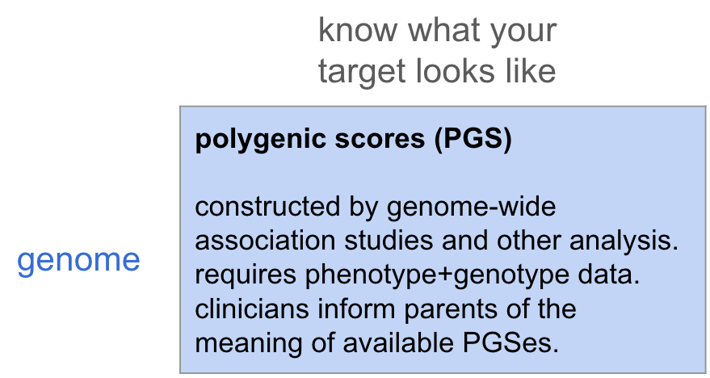Viewport: 710px width, 378px height.
Task: Click the empty area right of the PGS title
Action: (x=607, y=139)
